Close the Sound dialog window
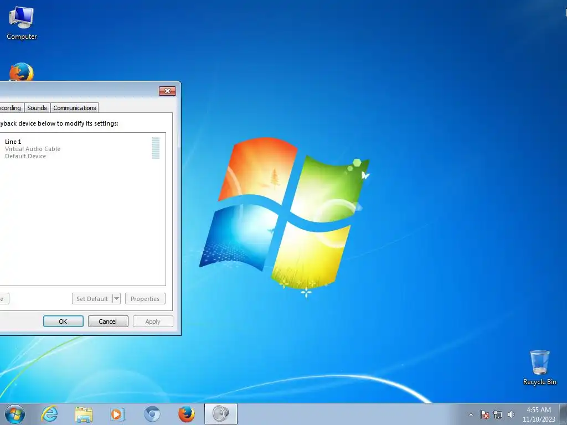567x425 pixels. (167, 91)
